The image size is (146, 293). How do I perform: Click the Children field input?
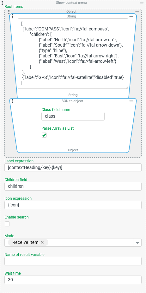click(73, 186)
